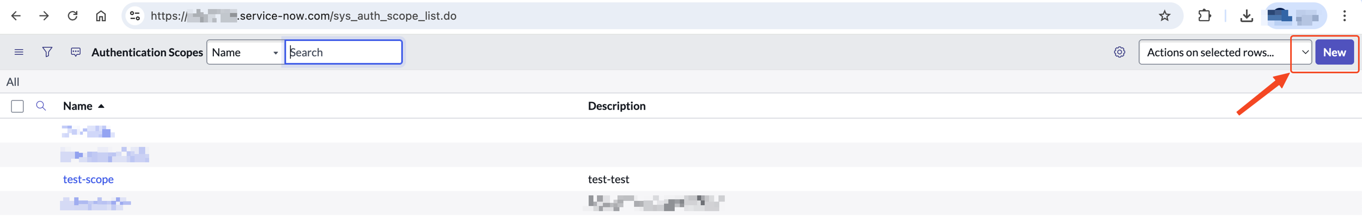
Task: Show the filter funnel icon panel
Action: coord(47,52)
